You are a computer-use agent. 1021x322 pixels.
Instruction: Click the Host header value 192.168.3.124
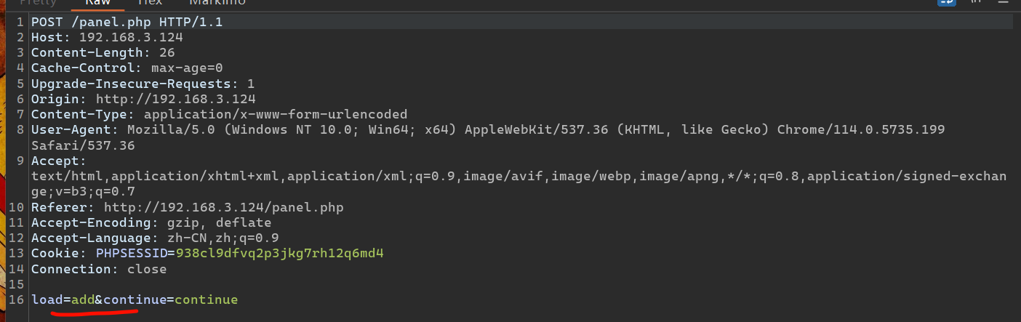pyautogui.click(x=131, y=37)
